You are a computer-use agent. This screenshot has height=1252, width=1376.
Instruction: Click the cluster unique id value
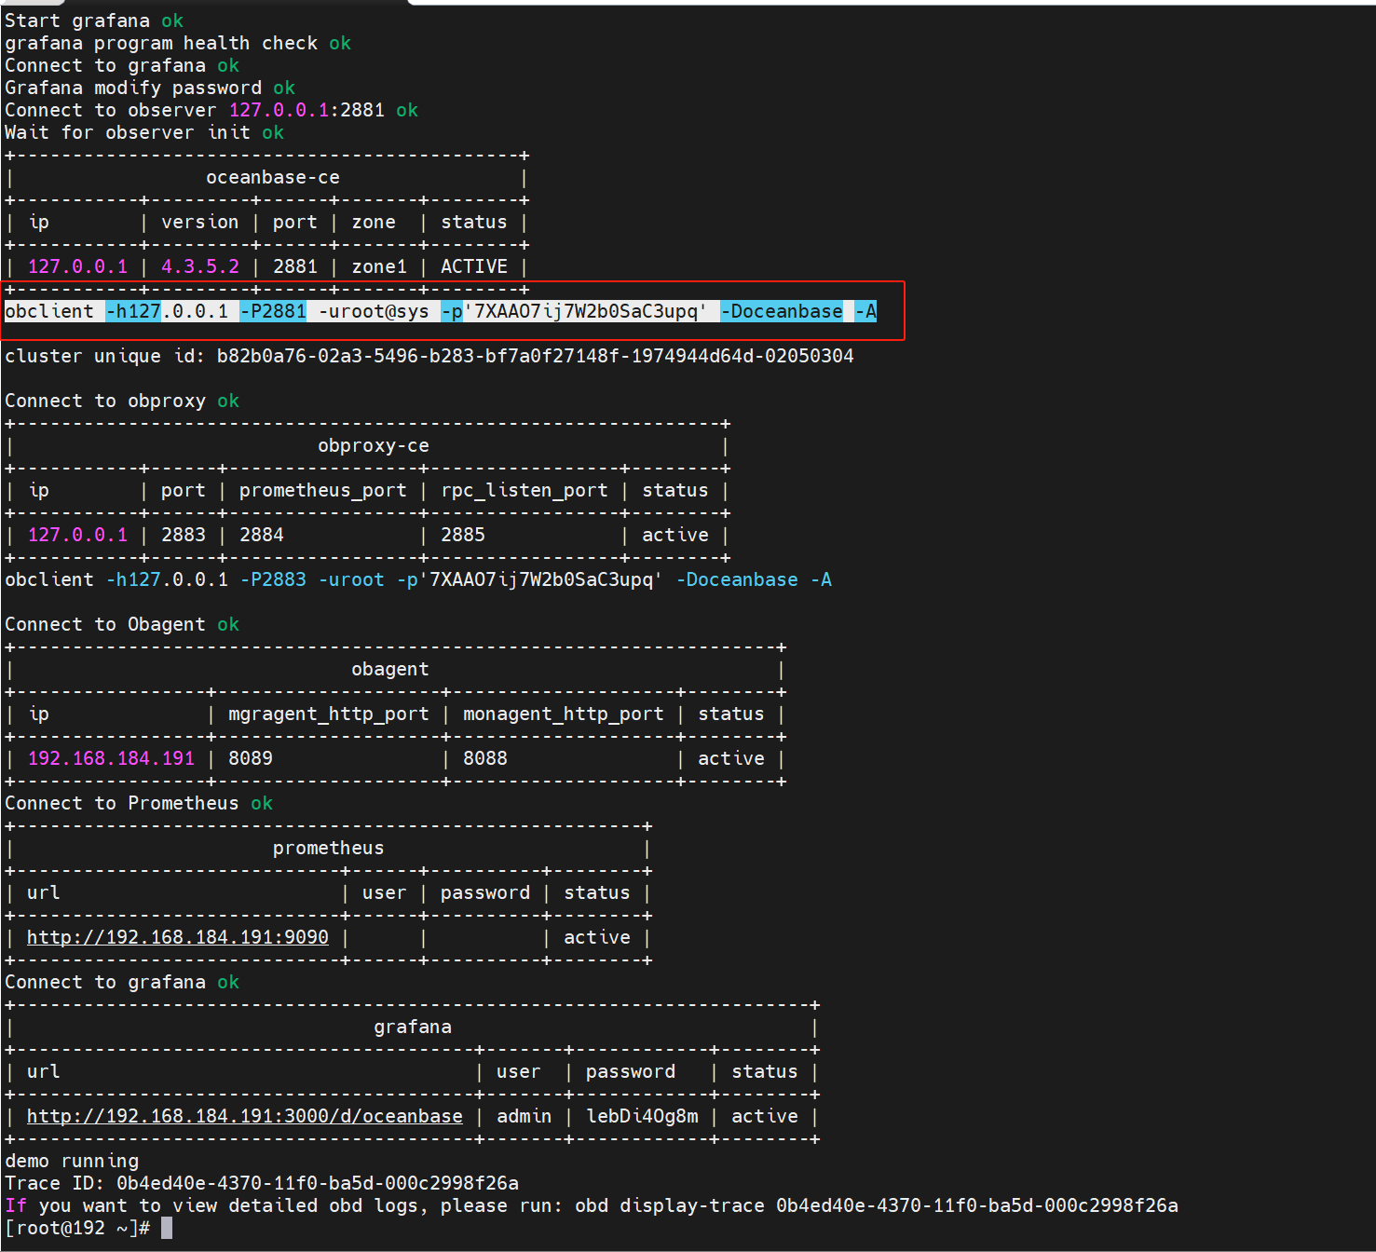coord(535,356)
